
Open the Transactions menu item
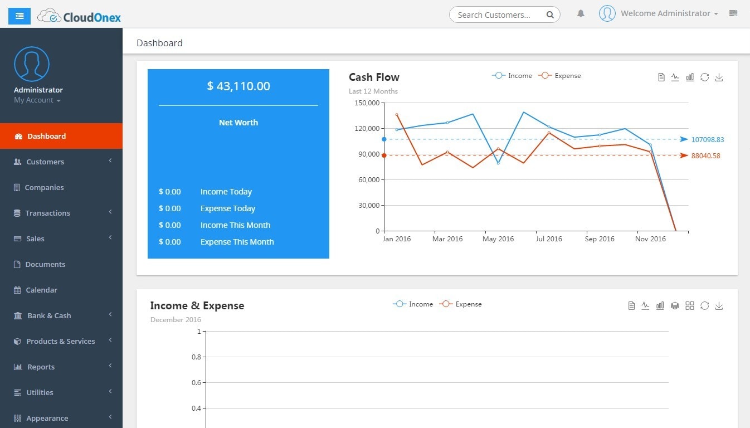click(61, 213)
